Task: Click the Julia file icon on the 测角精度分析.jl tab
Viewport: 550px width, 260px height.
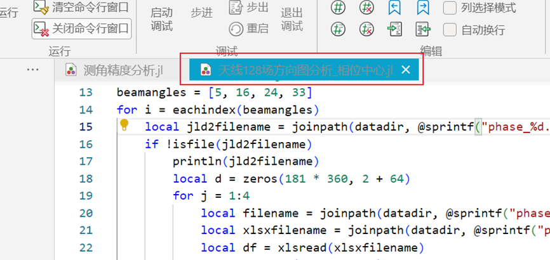Action: click(71, 70)
